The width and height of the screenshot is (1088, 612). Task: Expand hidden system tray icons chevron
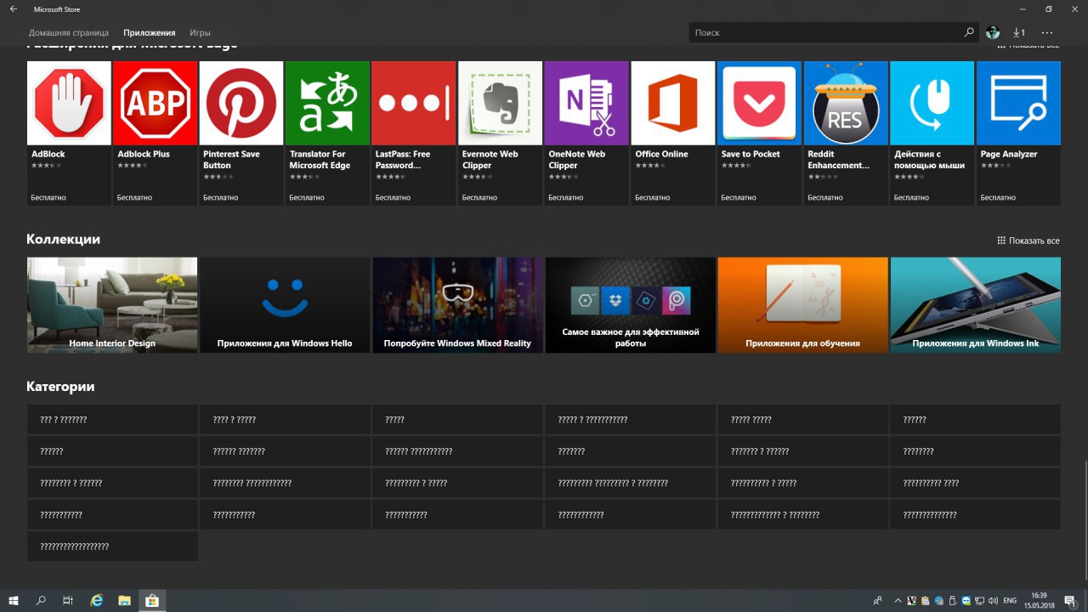898,600
